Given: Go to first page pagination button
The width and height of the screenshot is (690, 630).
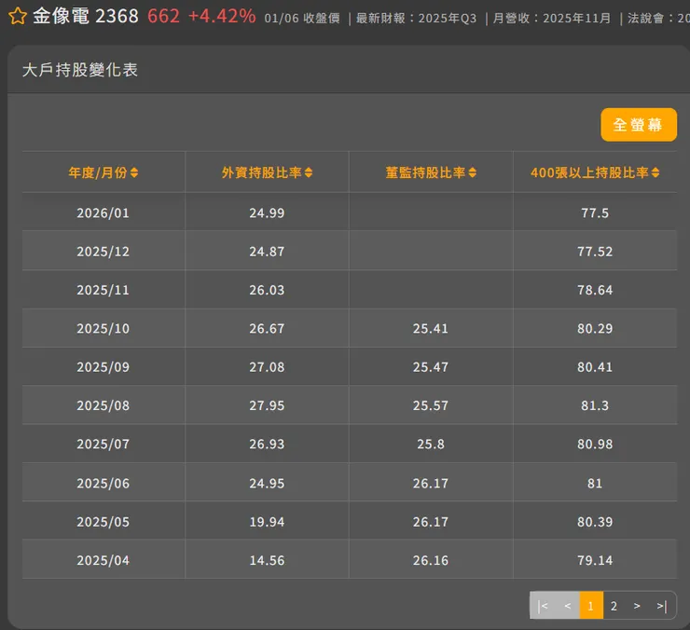Looking at the screenshot, I should [543, 606].
